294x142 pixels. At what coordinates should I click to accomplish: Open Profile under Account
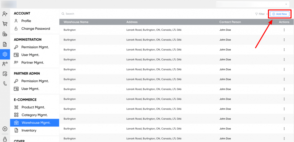(26, 21)
